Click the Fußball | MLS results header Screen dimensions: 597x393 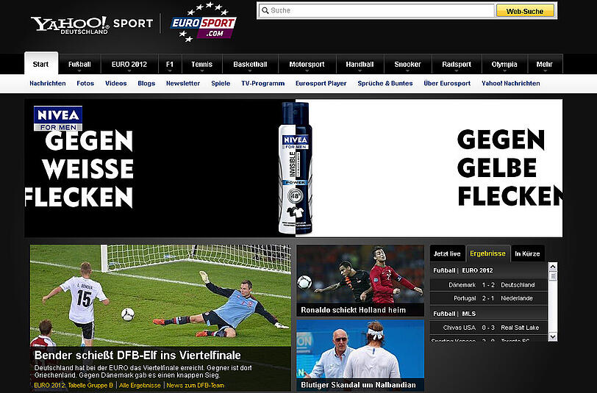(488, 314)
